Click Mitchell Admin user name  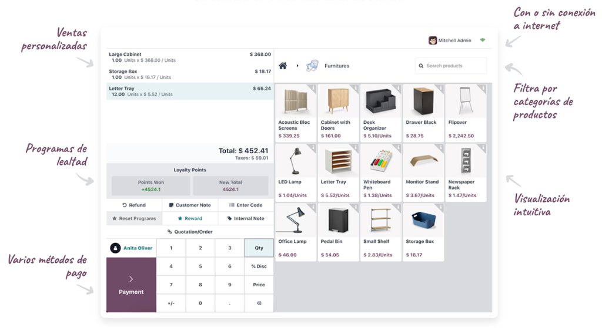[x=454, y=40]
